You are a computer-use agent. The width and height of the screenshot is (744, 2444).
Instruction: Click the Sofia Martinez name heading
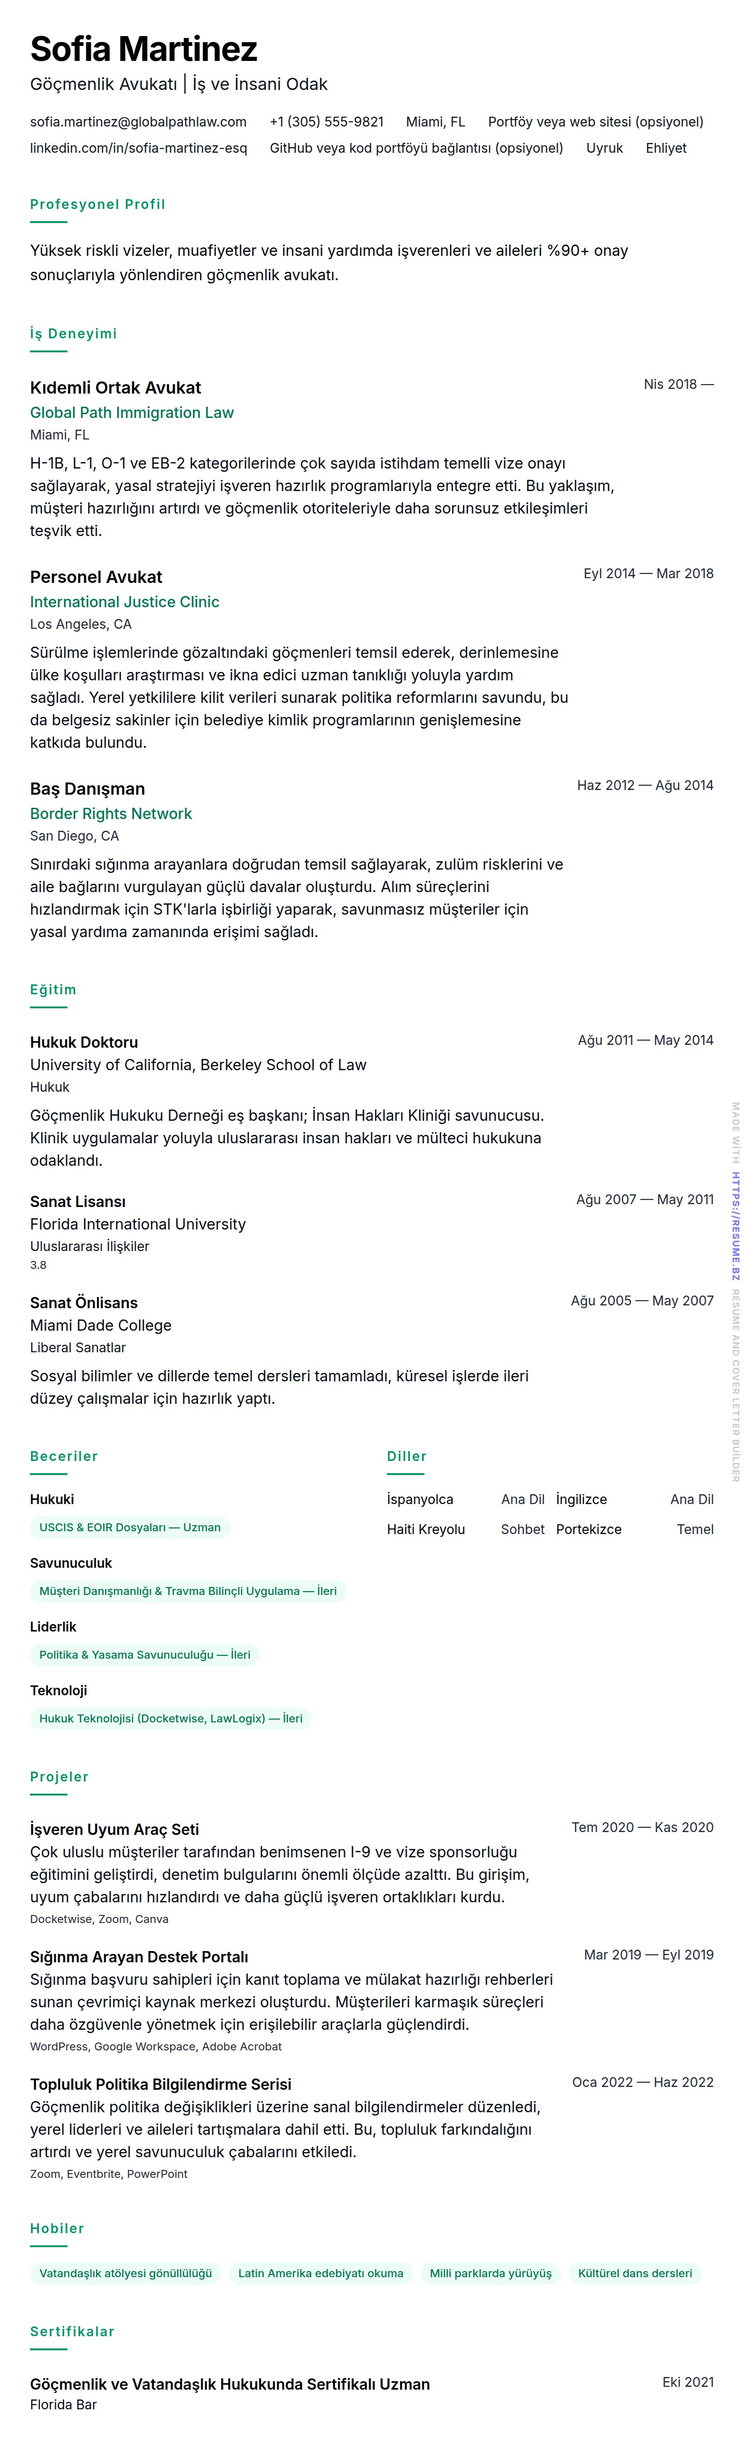tap(144, 48)
